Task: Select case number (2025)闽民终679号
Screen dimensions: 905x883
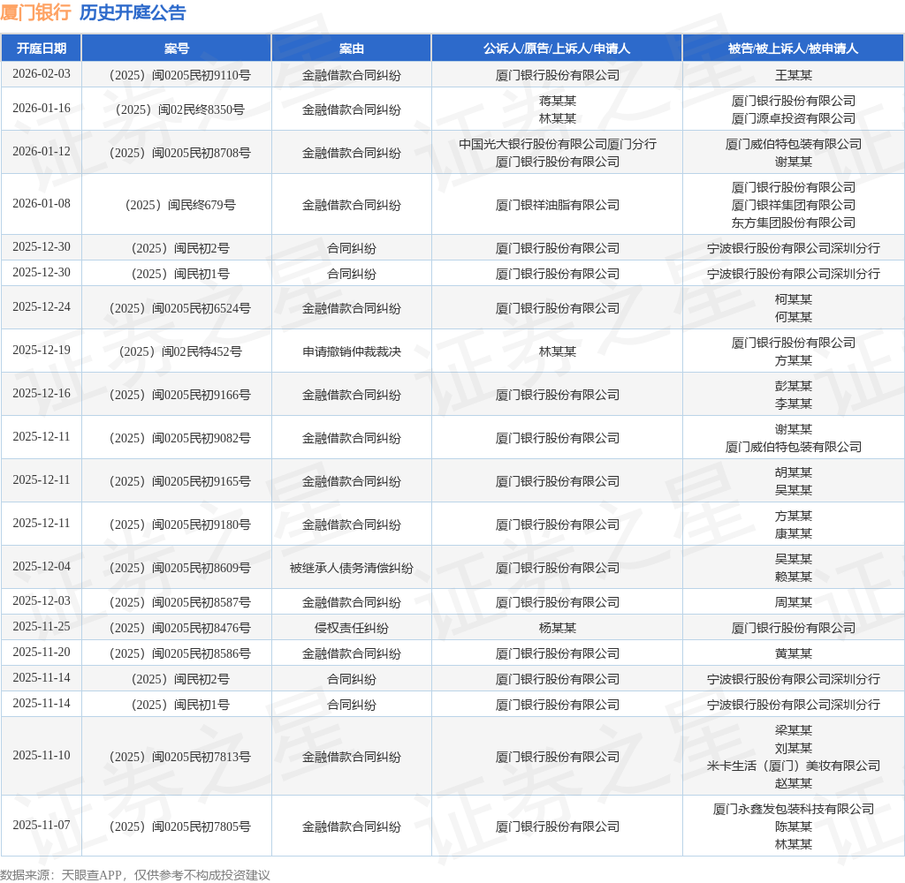Action: point(180,205)
